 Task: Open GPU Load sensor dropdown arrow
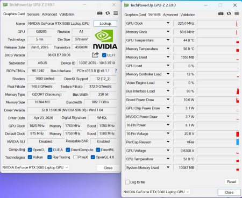coord(168,66)
